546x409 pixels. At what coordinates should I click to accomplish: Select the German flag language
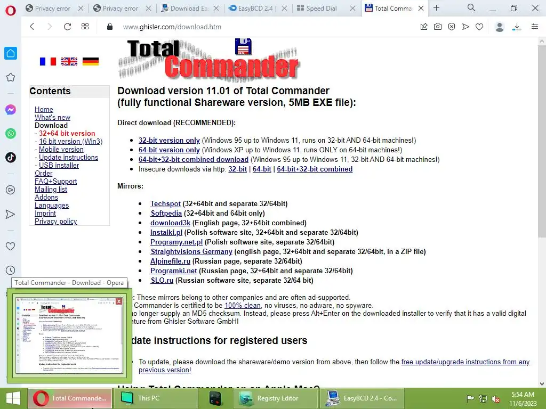[91, 62]
